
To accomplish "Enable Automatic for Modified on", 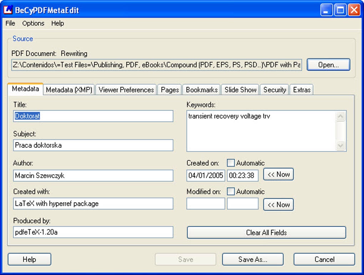I will coord(231,192).
